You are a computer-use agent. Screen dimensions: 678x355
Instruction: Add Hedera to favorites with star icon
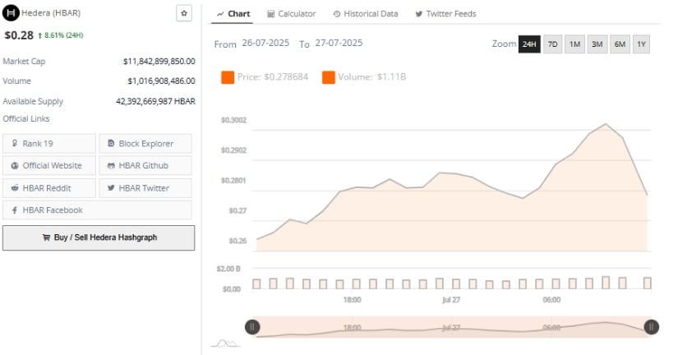[x=184, y=13]
